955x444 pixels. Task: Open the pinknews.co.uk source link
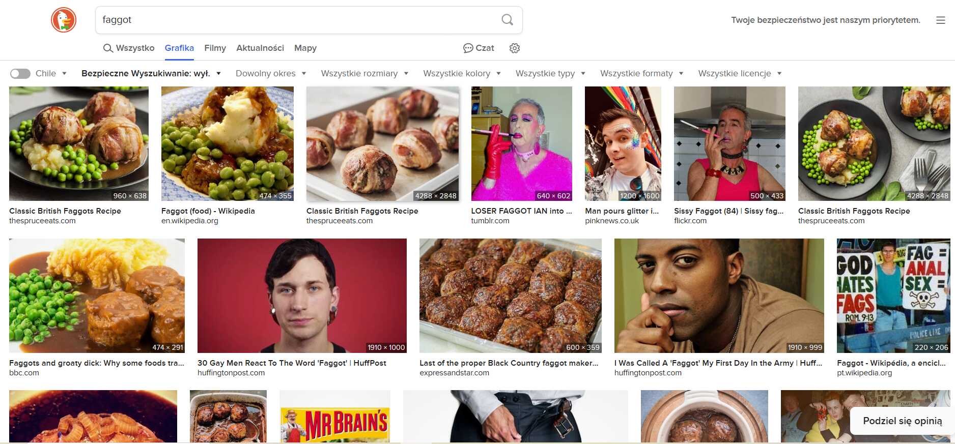click(612, 221)
